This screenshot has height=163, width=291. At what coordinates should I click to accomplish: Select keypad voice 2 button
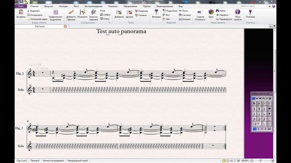pos(258,129)
